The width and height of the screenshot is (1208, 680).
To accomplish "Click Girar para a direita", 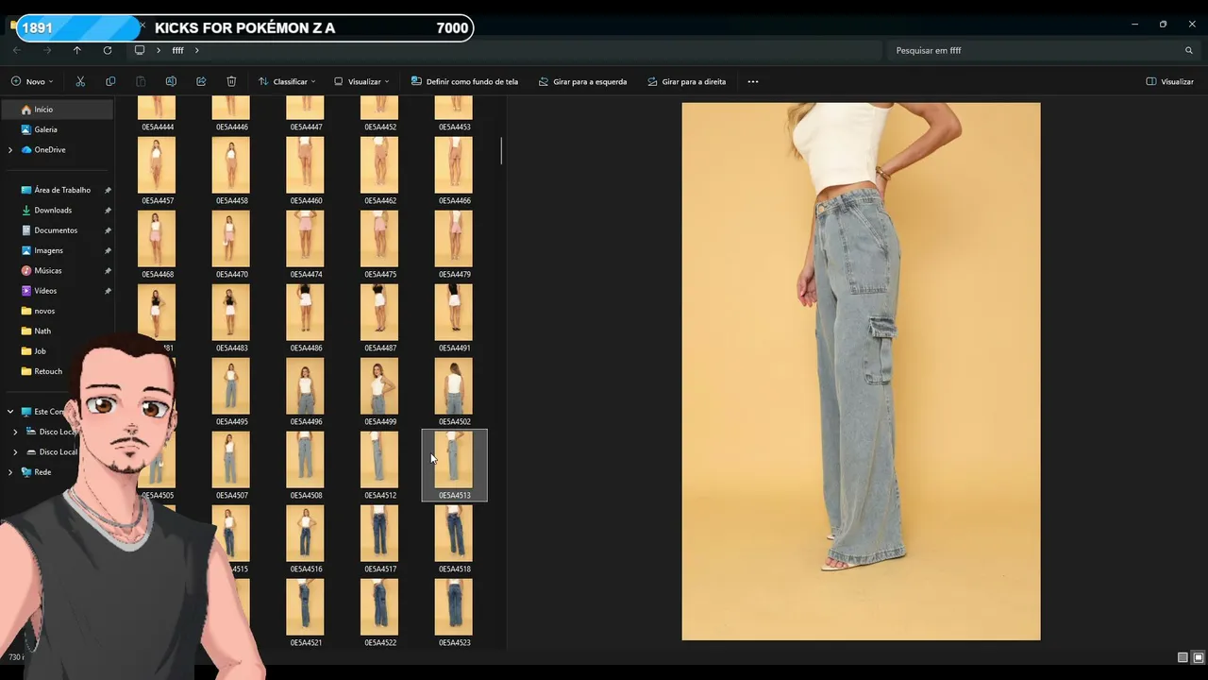I will coord(686,81).
